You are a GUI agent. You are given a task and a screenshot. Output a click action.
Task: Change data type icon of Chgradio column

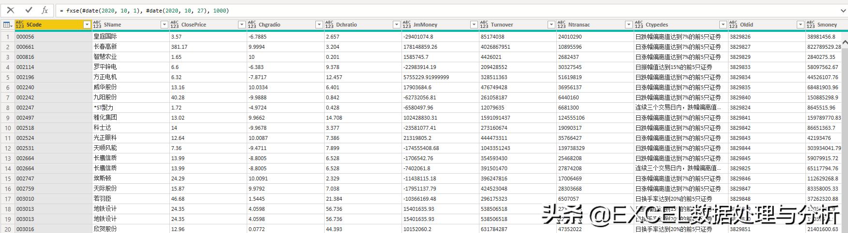pos(252,25)
